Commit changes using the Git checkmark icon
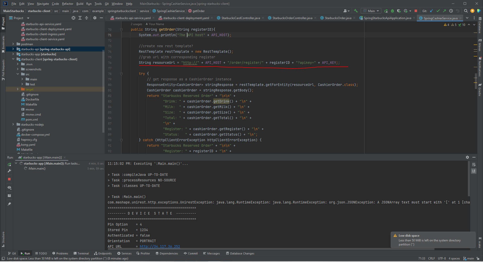Viewport: 483px width, 262px height. [x=438, y=11]
